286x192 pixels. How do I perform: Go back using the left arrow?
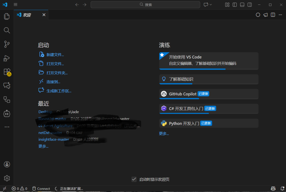77,5
